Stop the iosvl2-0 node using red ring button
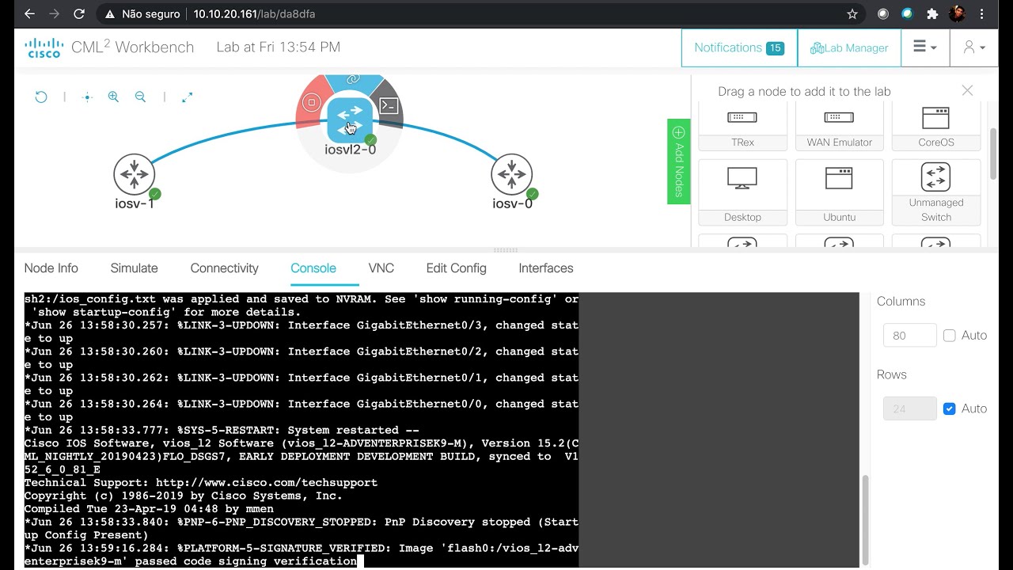 point(312,102)
